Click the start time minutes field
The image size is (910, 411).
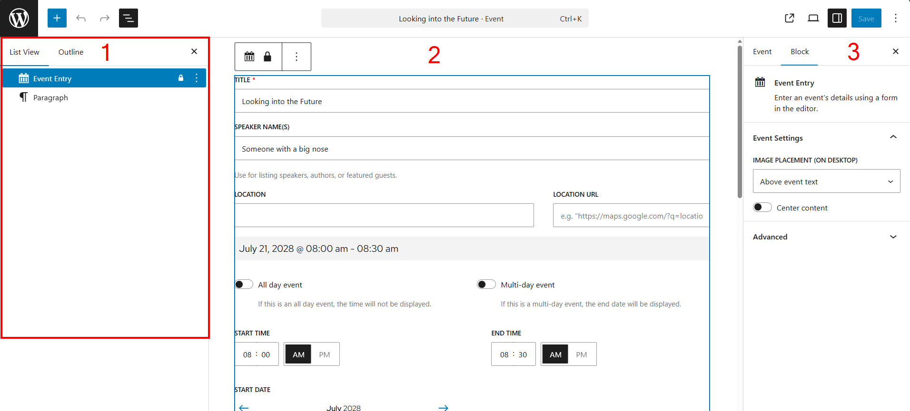point(266,354)
